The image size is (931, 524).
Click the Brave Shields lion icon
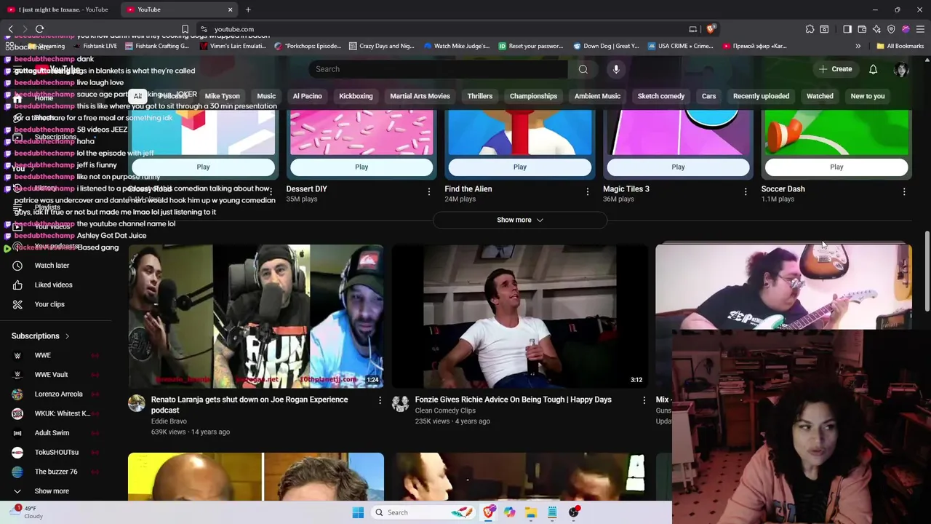click(711, 29)
